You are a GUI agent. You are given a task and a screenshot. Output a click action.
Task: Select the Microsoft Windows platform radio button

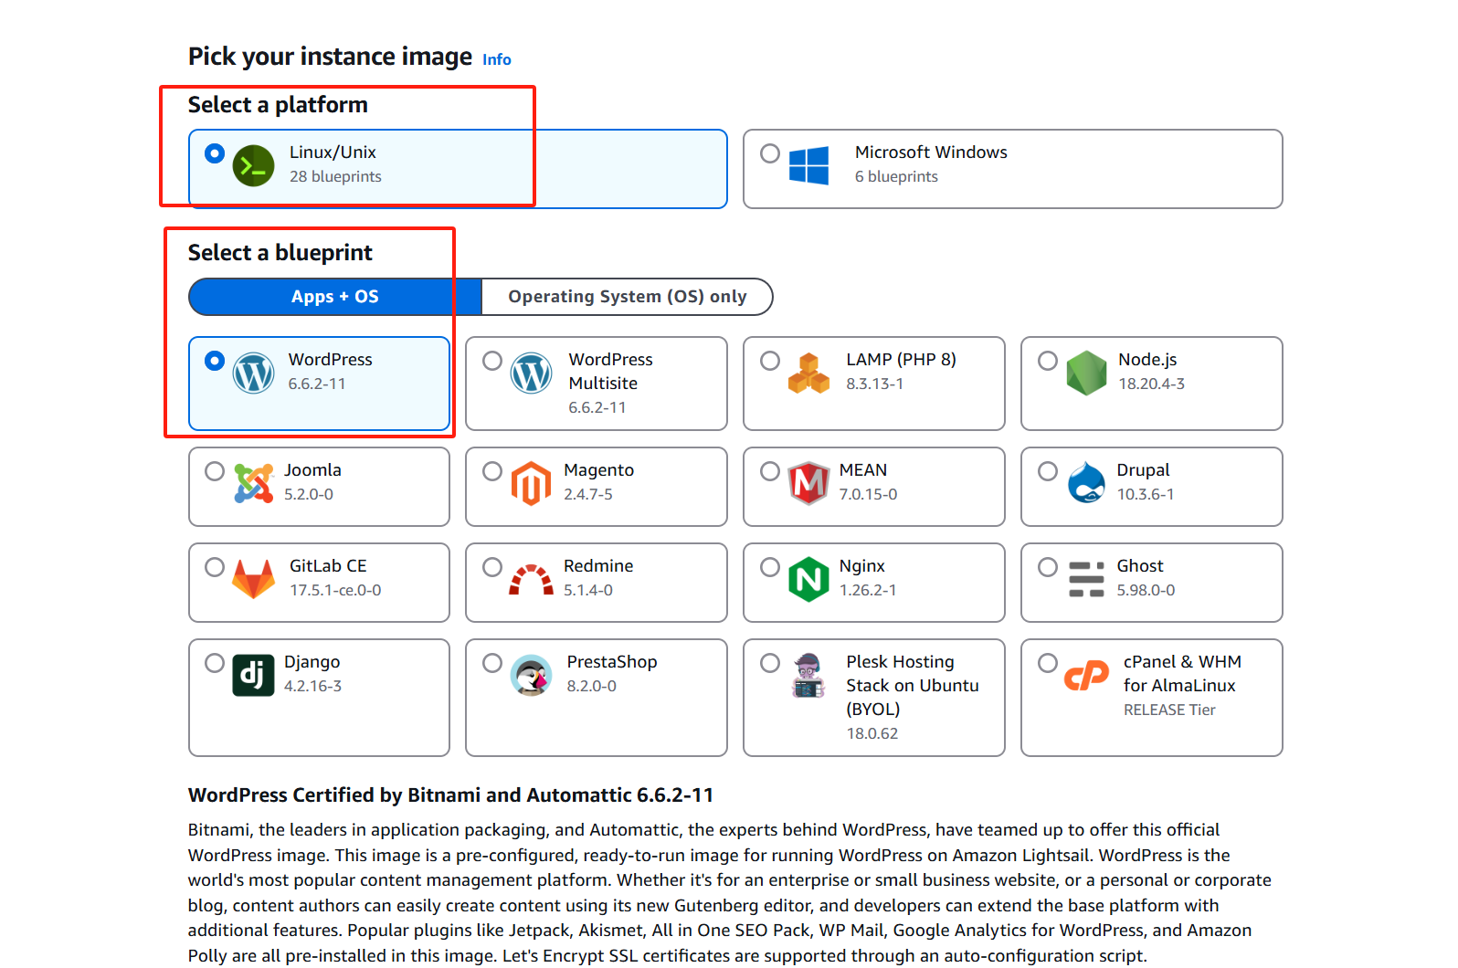pyautogui.click(x=770, y=153)
